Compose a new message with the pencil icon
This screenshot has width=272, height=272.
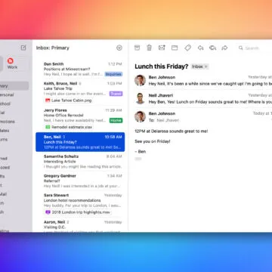[23, 48]
